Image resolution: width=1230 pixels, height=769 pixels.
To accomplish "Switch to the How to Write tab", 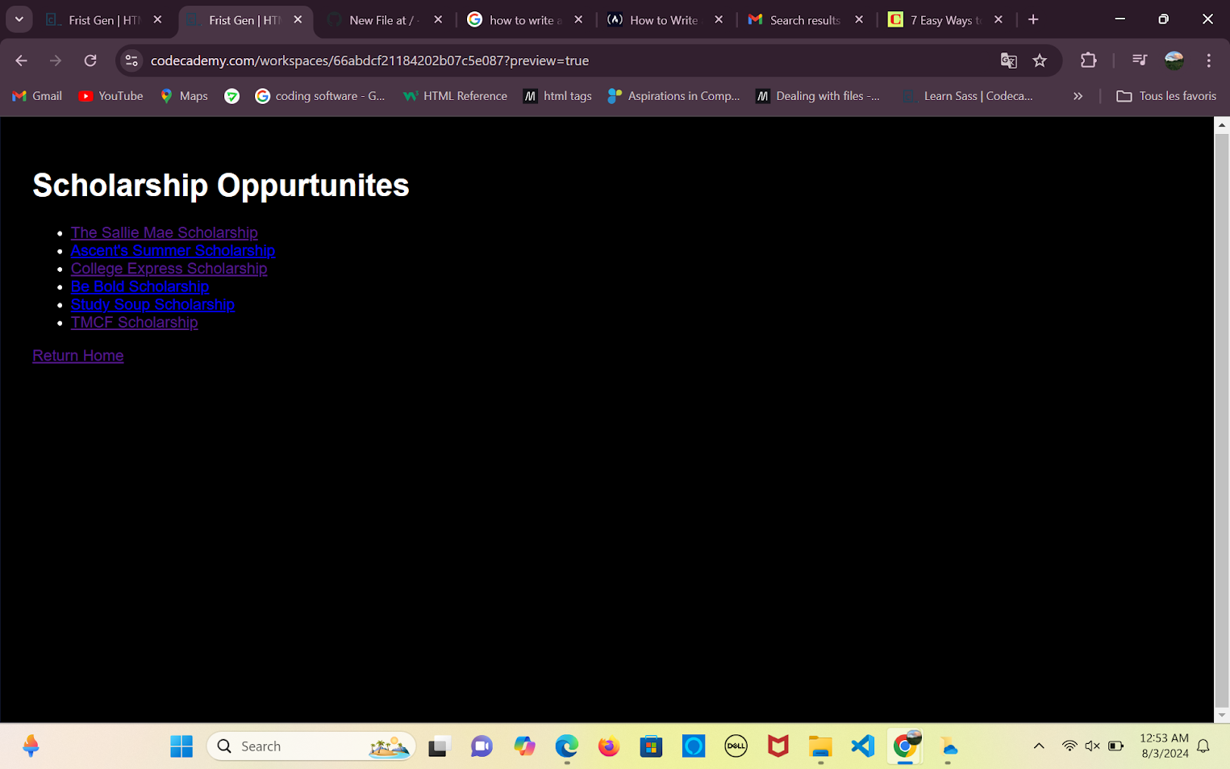I will pyautogui.click(x=666, y=20).
